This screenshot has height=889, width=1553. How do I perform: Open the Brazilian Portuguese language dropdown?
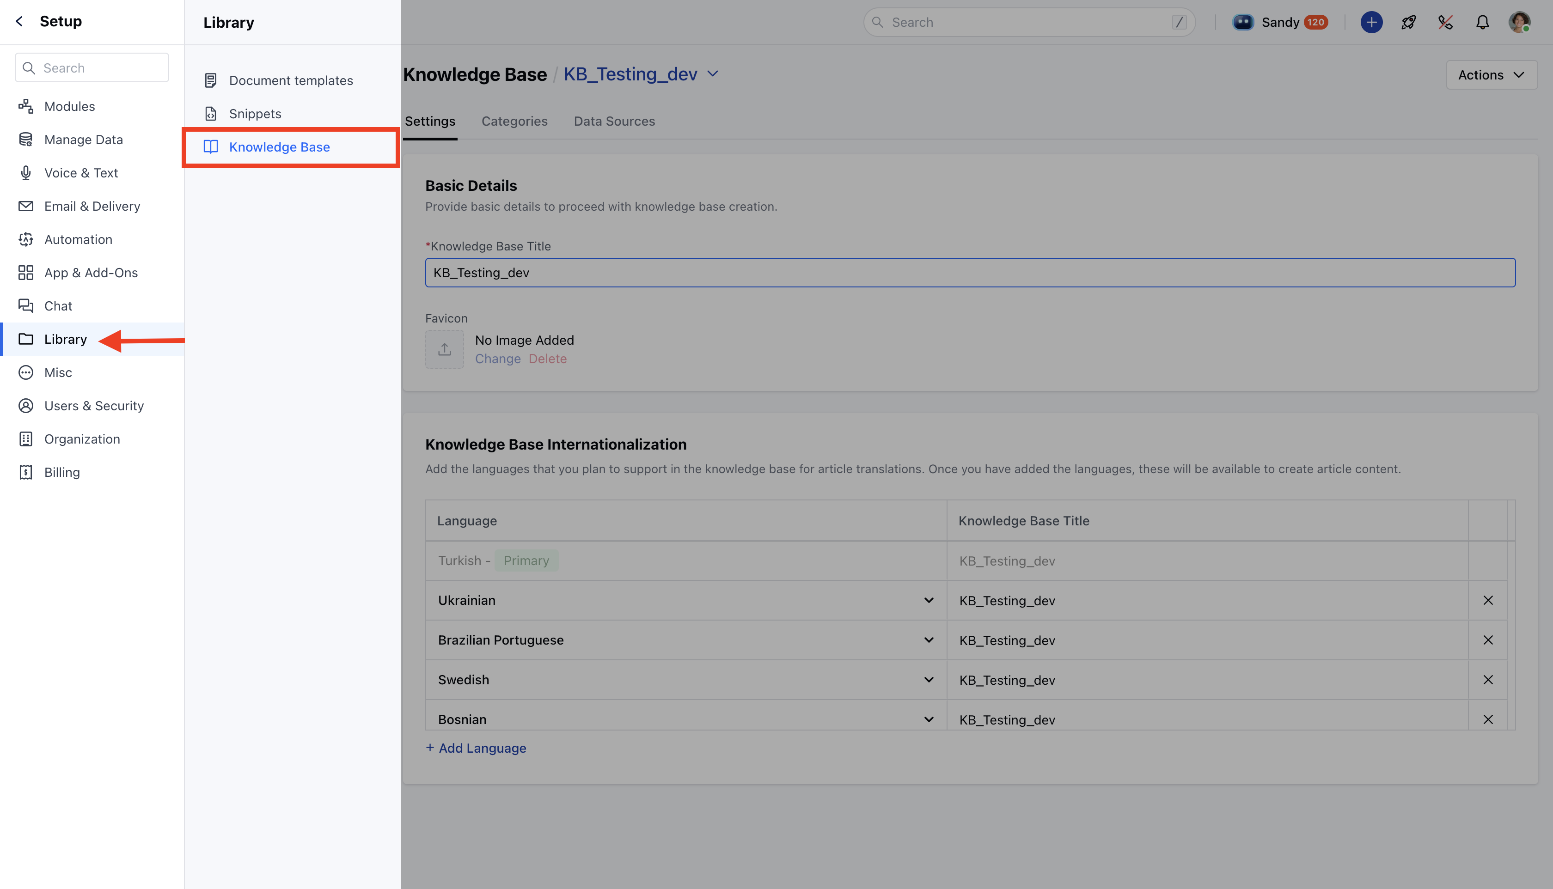click(x=928, y=640)
